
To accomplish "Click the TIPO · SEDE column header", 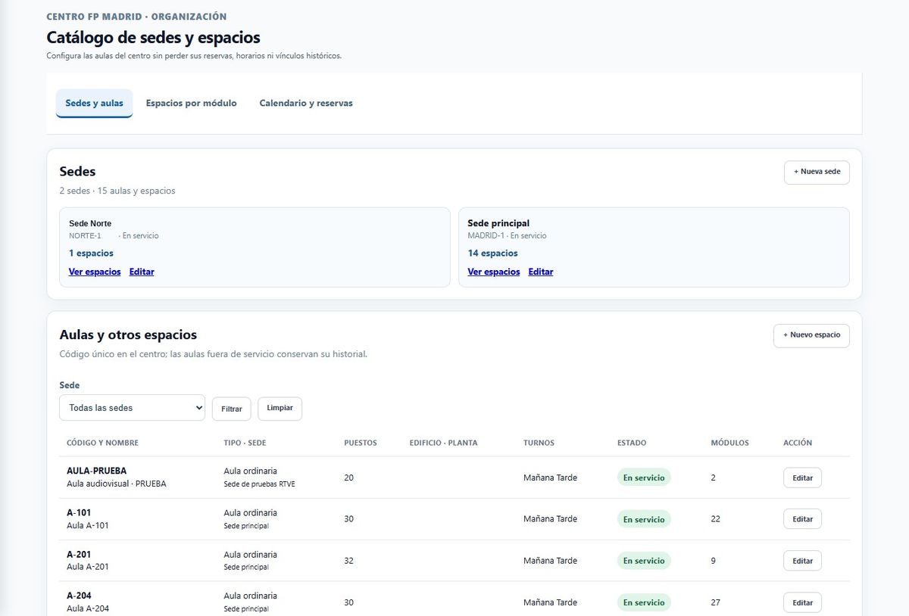I will point(245,443).
